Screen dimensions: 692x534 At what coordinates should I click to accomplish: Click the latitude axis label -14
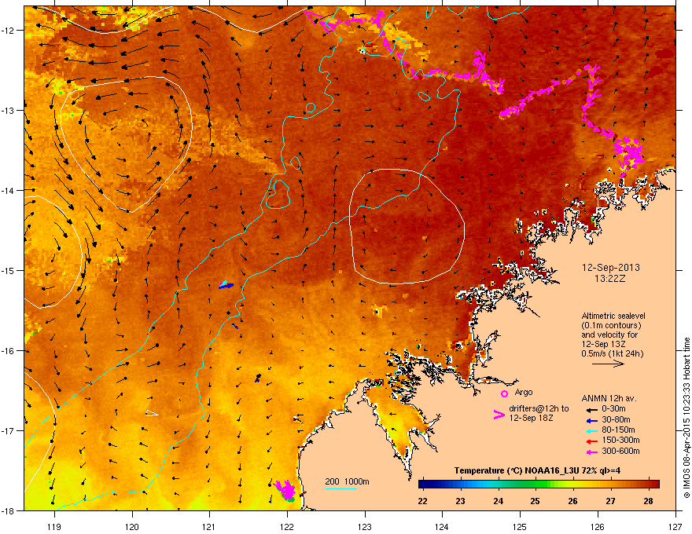[x=8, y=190]
